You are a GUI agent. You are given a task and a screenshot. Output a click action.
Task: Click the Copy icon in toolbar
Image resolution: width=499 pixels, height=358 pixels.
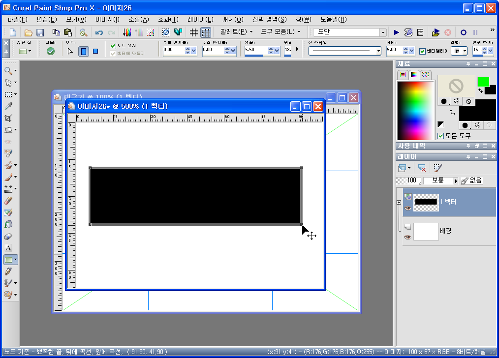pyautogui.click(x=56, y=32)
